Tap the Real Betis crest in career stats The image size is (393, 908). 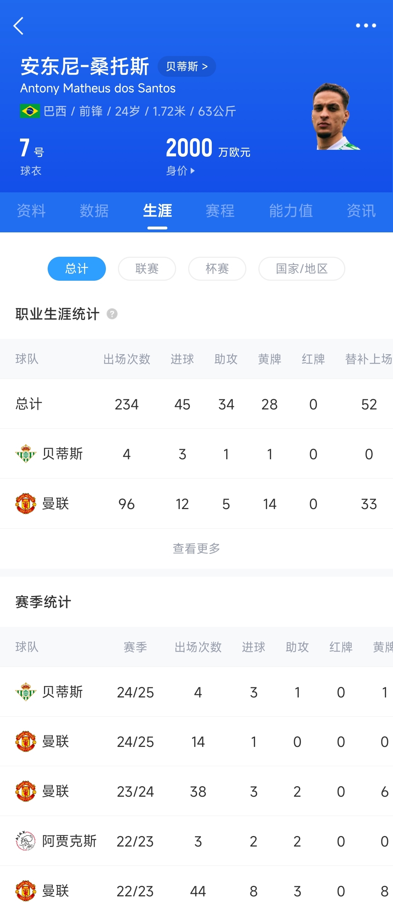[x=26, y=454]
